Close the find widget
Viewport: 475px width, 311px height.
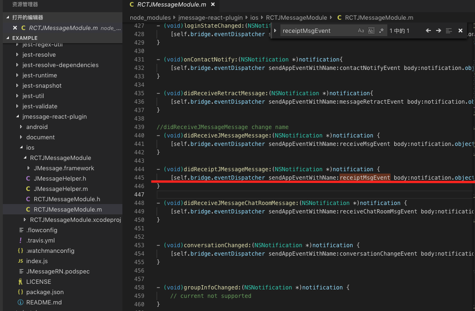[x=460, y=30]
